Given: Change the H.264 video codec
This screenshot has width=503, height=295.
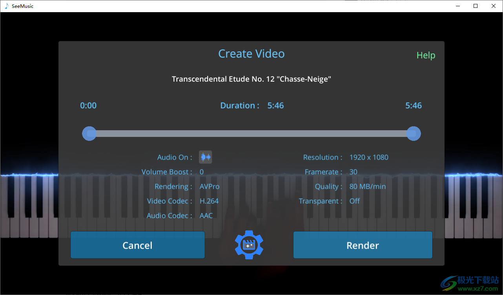Looking at the screenshot, I should 209,201.
